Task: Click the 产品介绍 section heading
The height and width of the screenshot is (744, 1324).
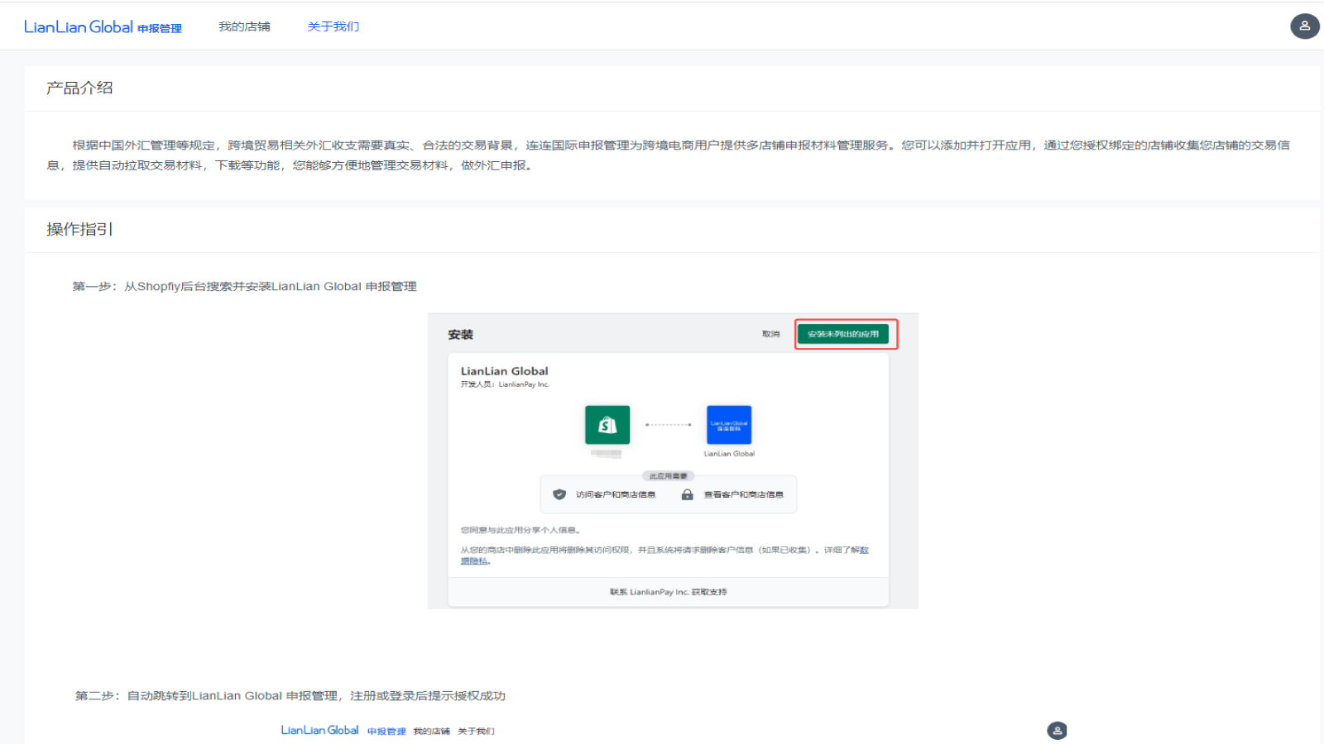Action: click(79, 88)
